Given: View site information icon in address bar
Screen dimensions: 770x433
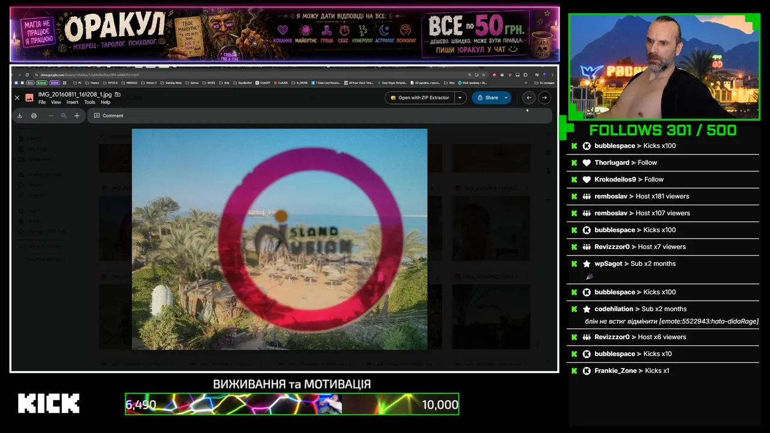Looking at the screenshot, I should pos(37,75).
